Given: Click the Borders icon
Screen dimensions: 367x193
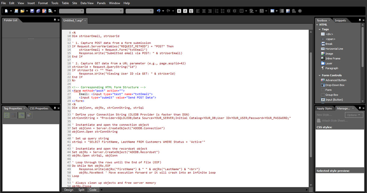Looking at the screenshot, I should (241, 11).
